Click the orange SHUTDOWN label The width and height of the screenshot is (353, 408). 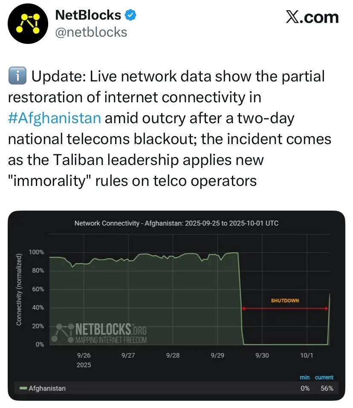[285, 300]
